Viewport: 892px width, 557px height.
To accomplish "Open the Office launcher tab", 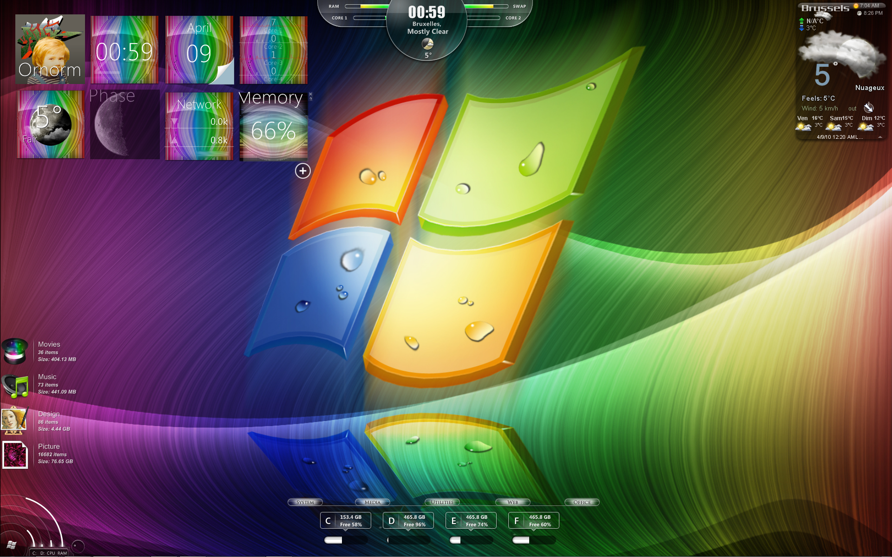I will [x=582, y=502].
